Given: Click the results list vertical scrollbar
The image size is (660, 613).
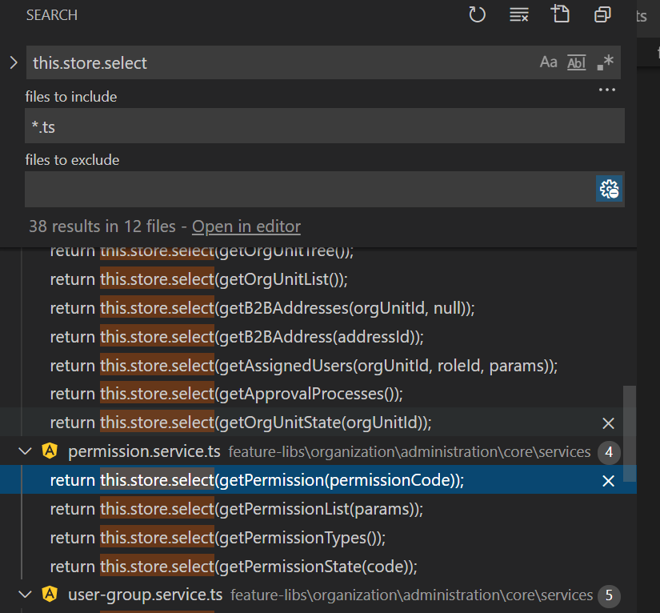Looking at the screenshot, I should pyautogui.click(x=630, y=432).
